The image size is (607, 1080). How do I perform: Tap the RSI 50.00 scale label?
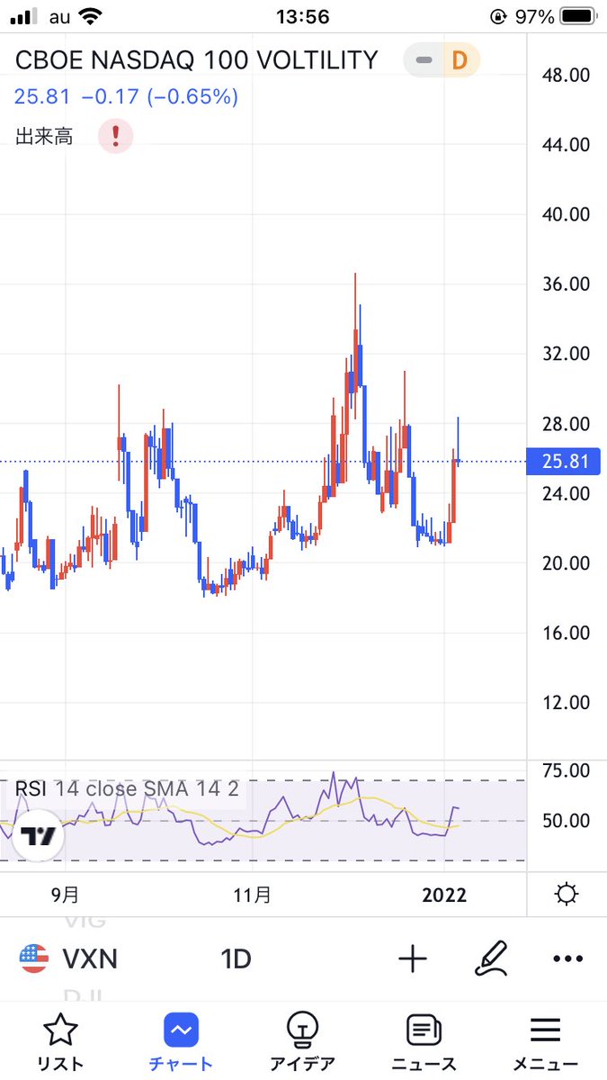tap(566, 821)
